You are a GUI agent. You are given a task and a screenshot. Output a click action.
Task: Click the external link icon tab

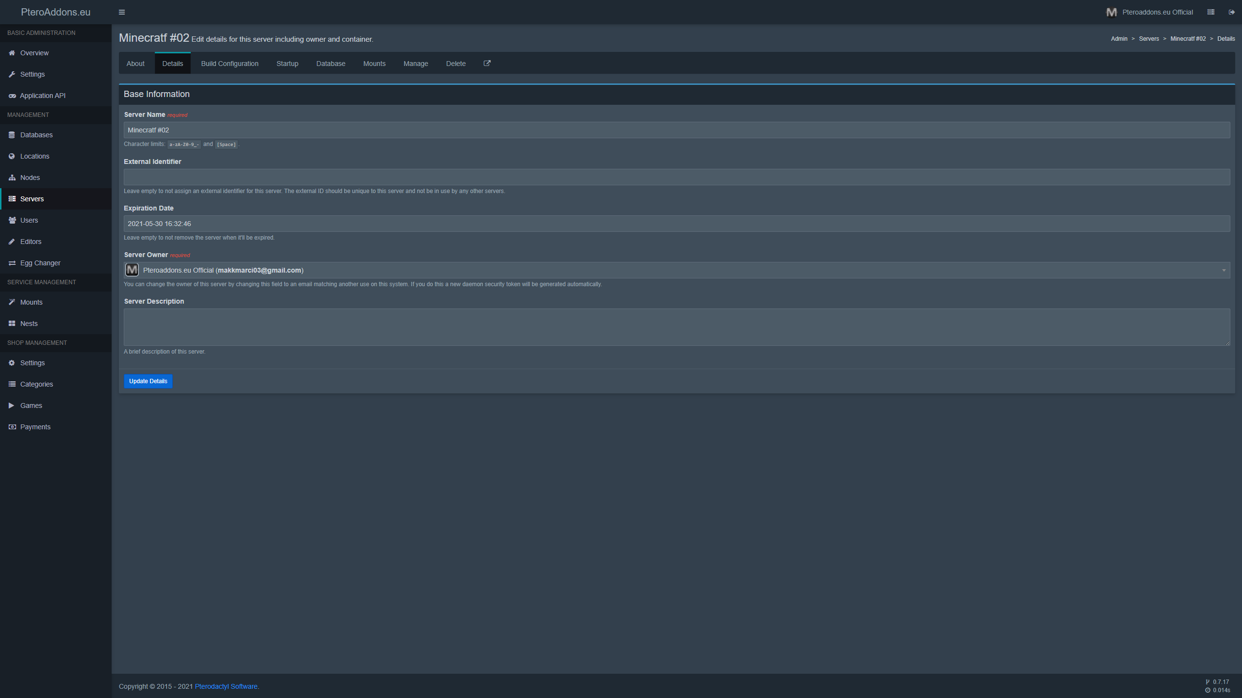[x=487, y=63]
